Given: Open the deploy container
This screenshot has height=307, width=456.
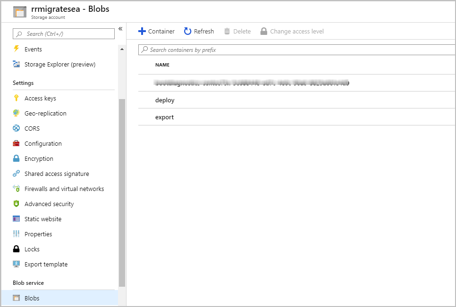Looking at the screenshot, I should [165, 100].
